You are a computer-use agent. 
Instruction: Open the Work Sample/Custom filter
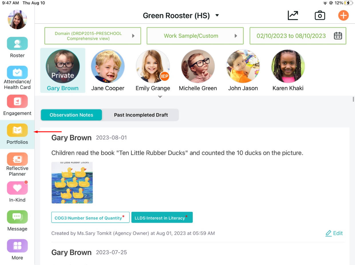195,36
